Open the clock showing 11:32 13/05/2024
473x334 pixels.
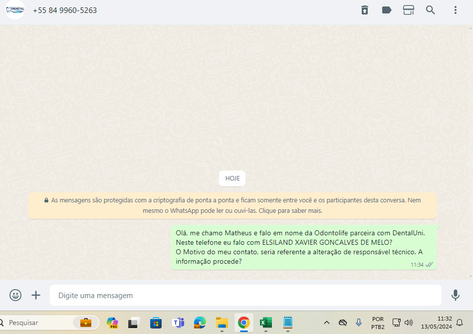pyautogui.click(x=437, y=323)
